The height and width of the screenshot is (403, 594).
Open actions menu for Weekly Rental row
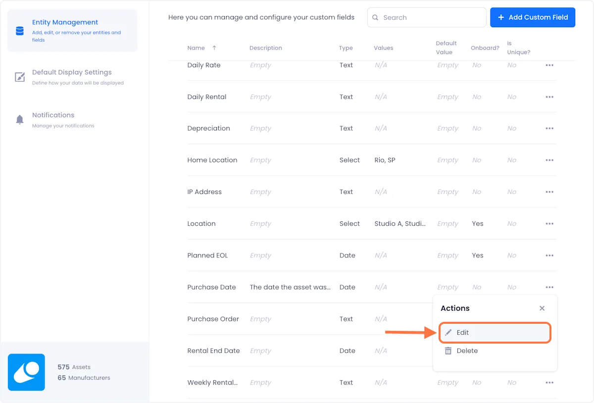pos(549,383)
